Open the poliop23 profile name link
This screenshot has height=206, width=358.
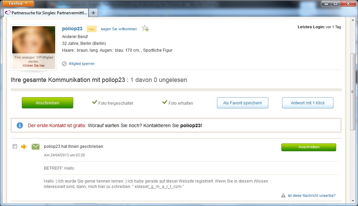72,29
